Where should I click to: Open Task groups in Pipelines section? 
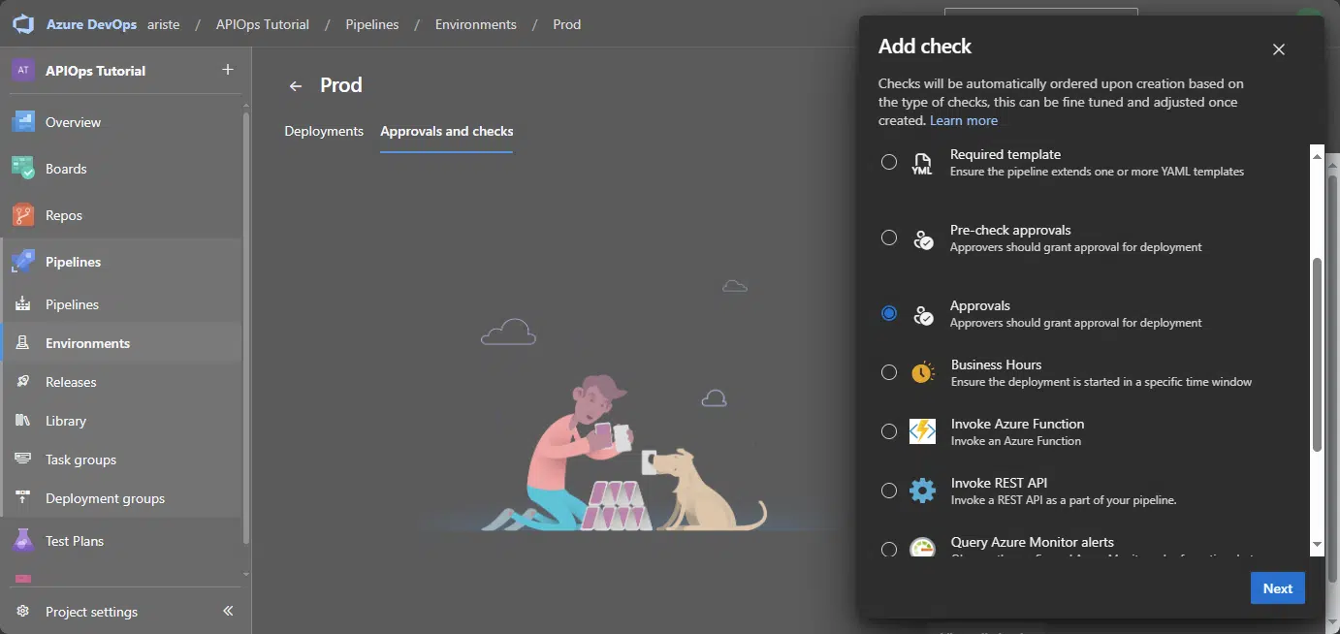point(80,460)
